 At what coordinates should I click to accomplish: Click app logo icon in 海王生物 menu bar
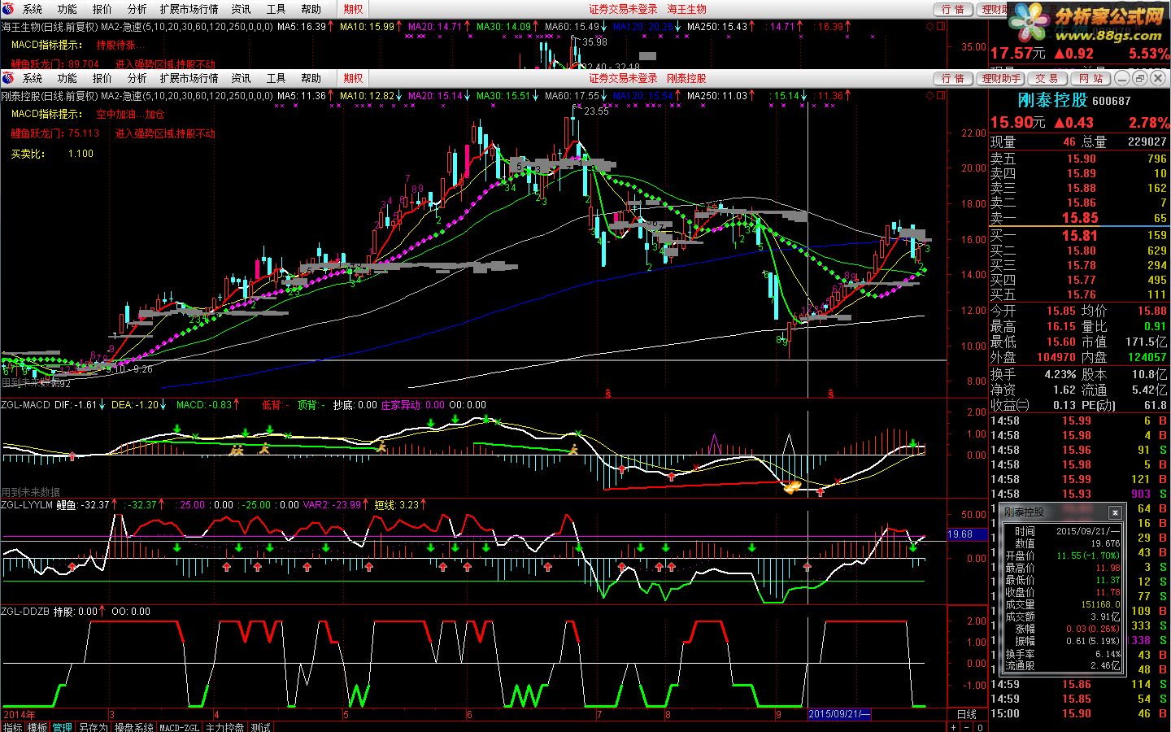point(8,9)
